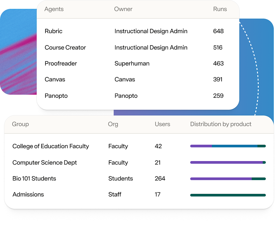Select the Admissions group
276x231 pixels.
pyautogui.click(x=28, y=194)
